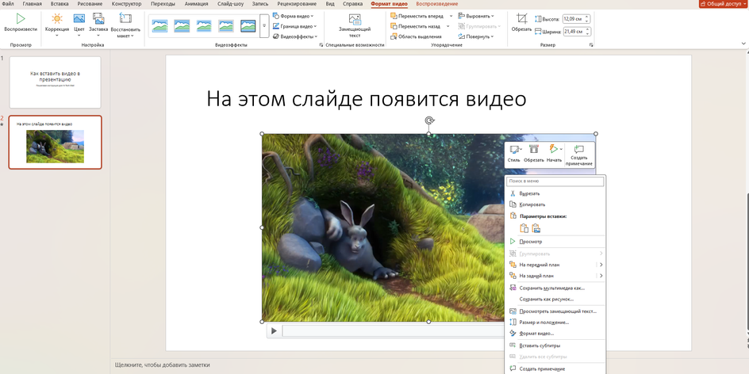Click the video rotation handle
The width and height of the screenshot is (749, 374).
(x=429, y=120)
